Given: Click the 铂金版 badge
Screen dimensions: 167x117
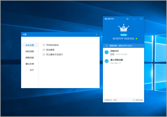Looking at the screenshot, I should coord(123,35).
